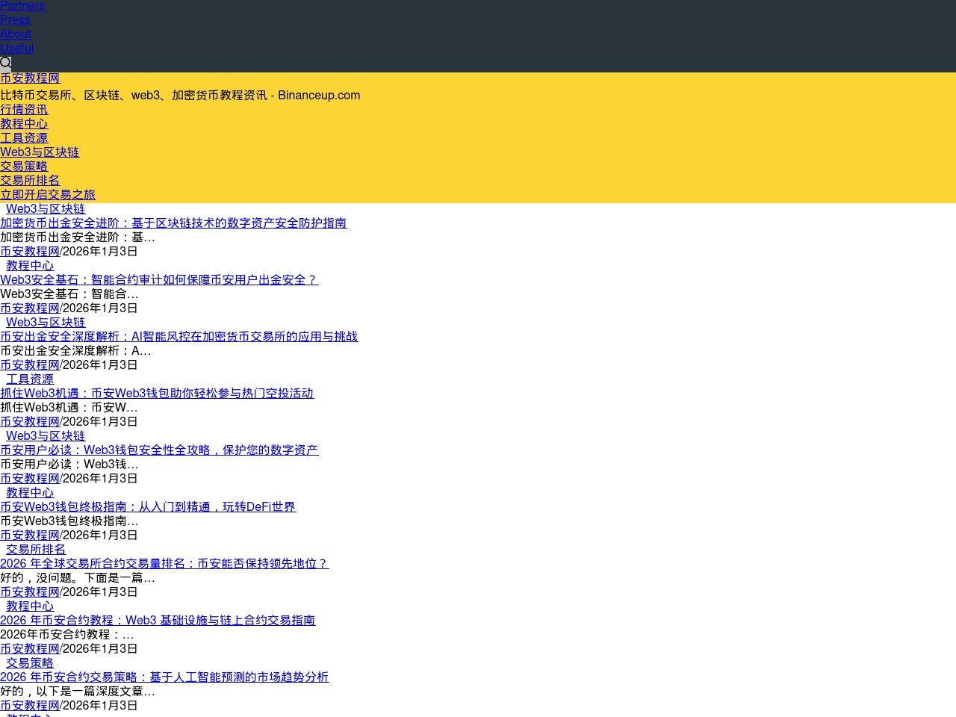956x717 pixels.
Task: Open 交易策略 in the yellow navigation menu
Action: click(24, 167)
